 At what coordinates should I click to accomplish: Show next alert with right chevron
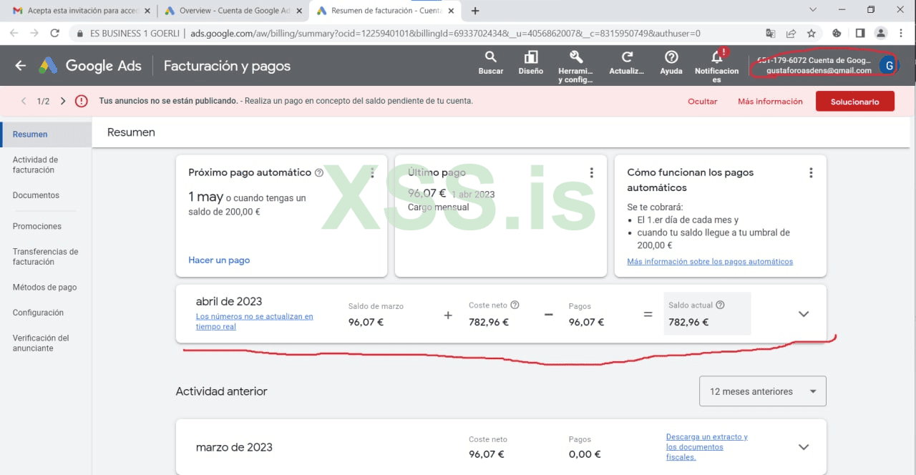click(x=63, y=102)
